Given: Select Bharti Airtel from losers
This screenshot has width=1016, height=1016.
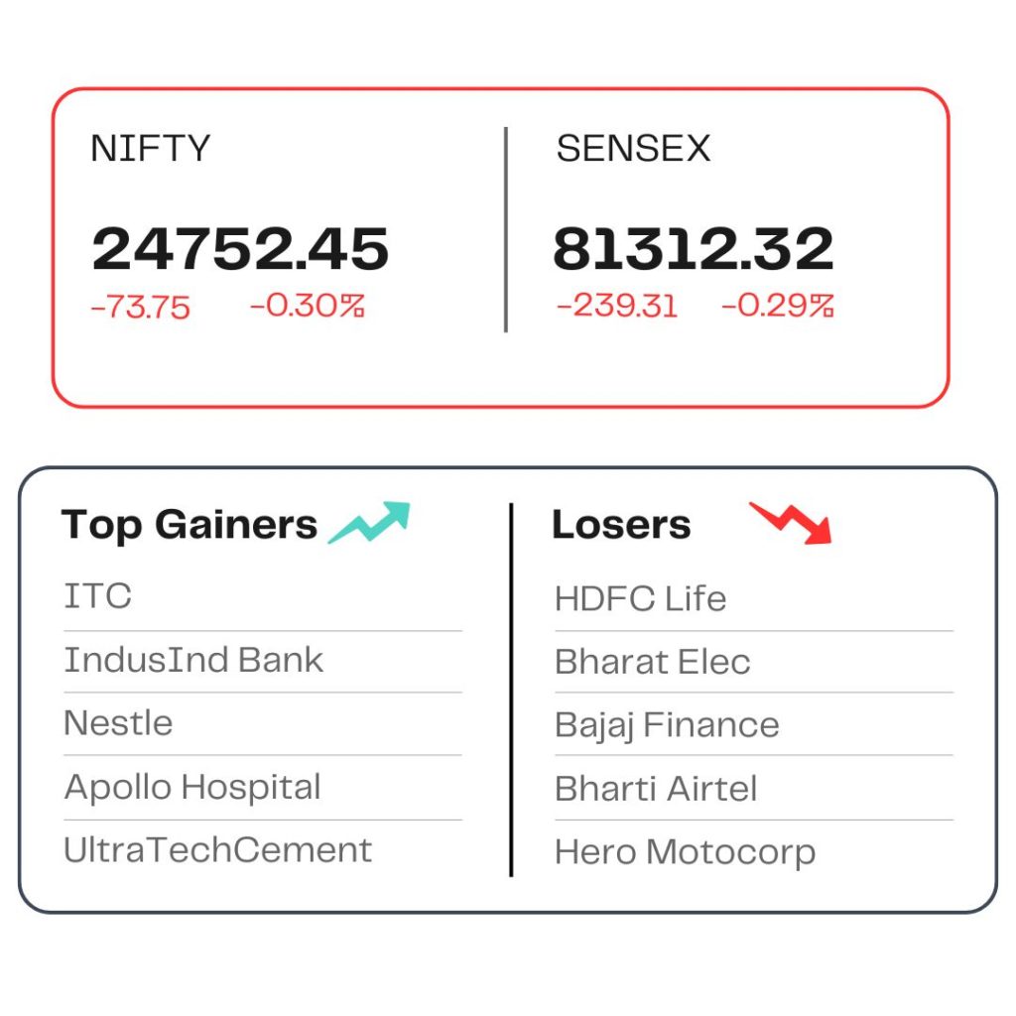Looking at the screenshot, I should click(x=656, y=789).
